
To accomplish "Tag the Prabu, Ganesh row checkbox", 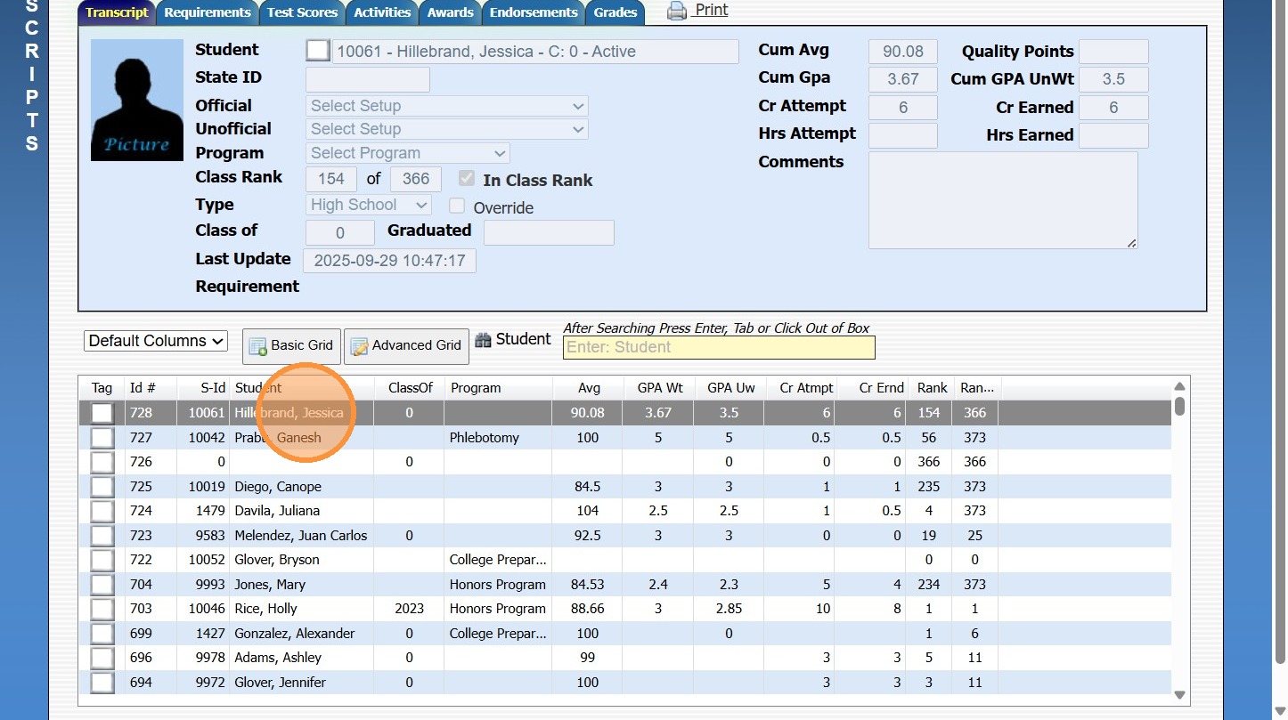I will 102,438.
